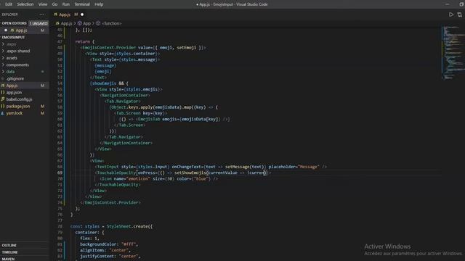Viewport: 465px width, 261px height.
Task: Open the .gitignore file
Action: [15, 79]
